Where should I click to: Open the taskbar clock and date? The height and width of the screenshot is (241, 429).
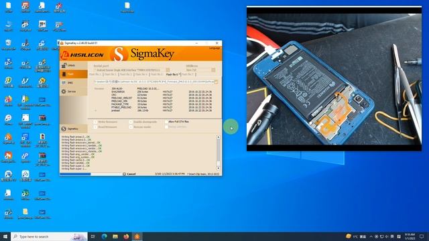[x=410, y=236]
